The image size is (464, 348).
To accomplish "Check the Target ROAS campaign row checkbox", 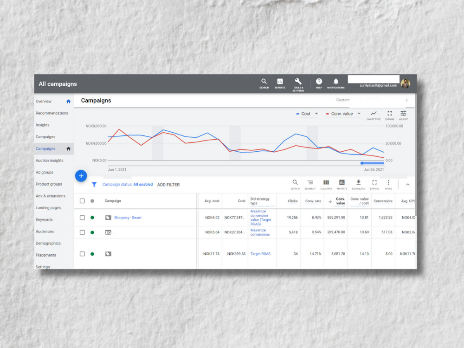I will (82, 254).
